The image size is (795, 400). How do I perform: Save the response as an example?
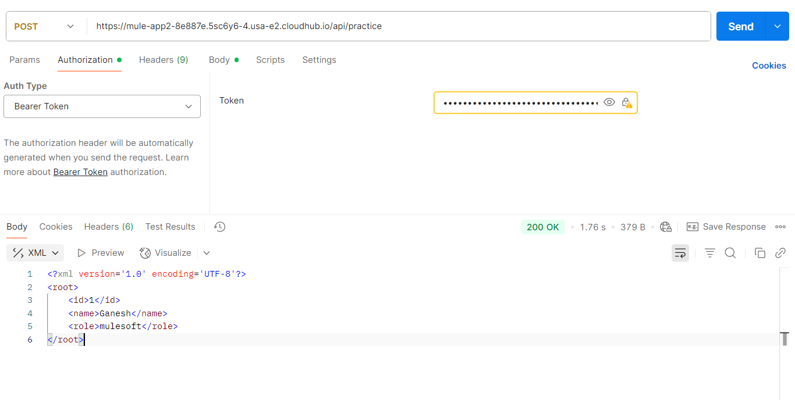(726, 227)
